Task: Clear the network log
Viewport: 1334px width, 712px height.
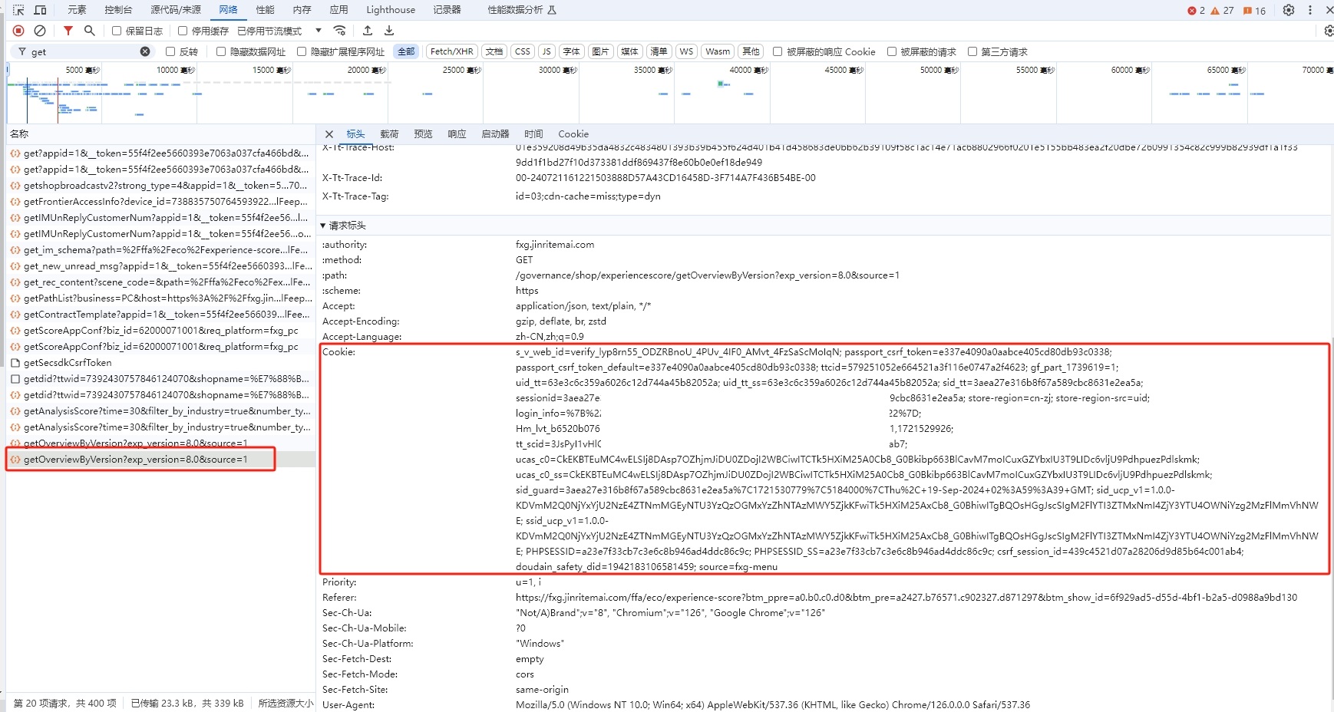Action: tap(40, 31)
